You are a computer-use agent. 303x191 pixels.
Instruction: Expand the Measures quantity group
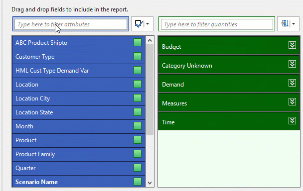coord(292,102)
